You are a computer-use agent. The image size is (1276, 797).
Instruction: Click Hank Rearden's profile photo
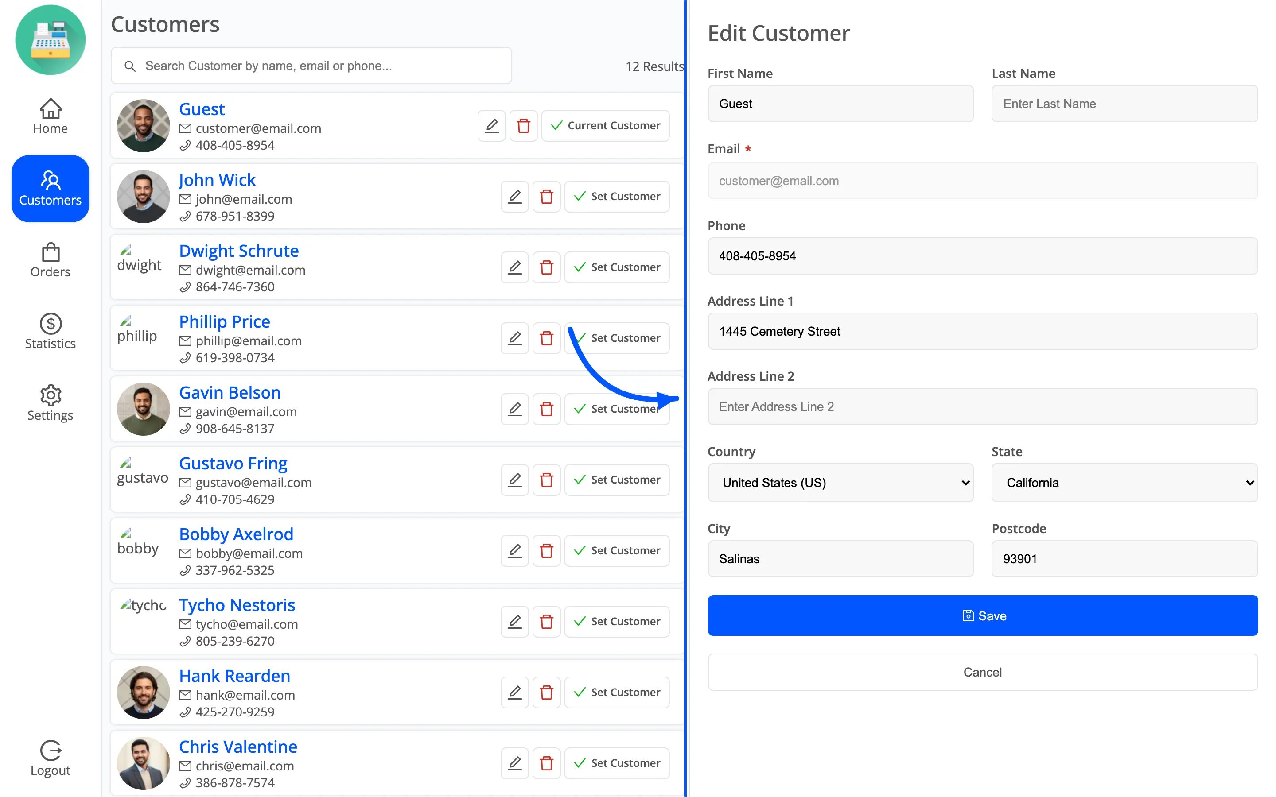143,692
